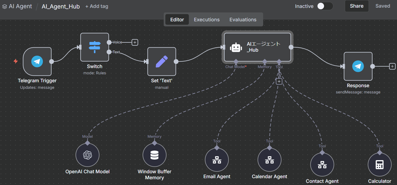Click the 'Telegram Trigger' label
This screenshot has height=185, width=397.
point(37,81)
